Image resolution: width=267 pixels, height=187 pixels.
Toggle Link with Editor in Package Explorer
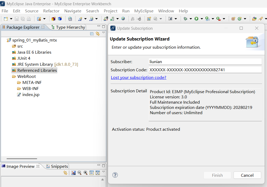click(x=98, y=34)
